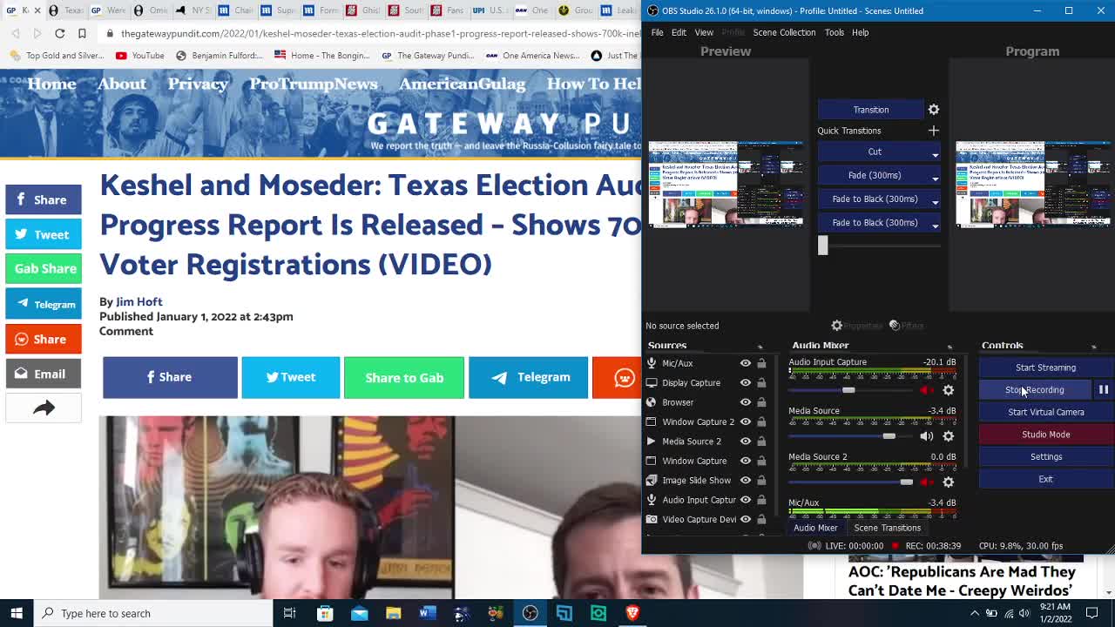
Task: Open Windows Start menu
Action: pyautogui.click(x=17, y=613)
